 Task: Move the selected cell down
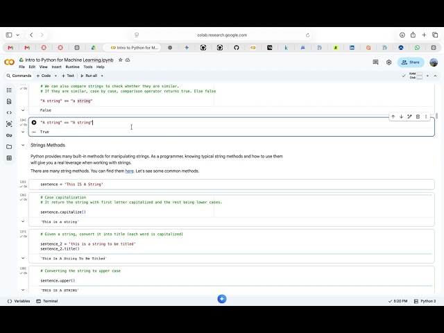[x=401, y=117]
